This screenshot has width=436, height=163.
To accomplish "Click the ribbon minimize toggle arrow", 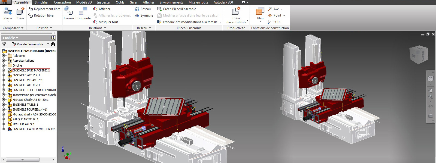I will point(244,2).
